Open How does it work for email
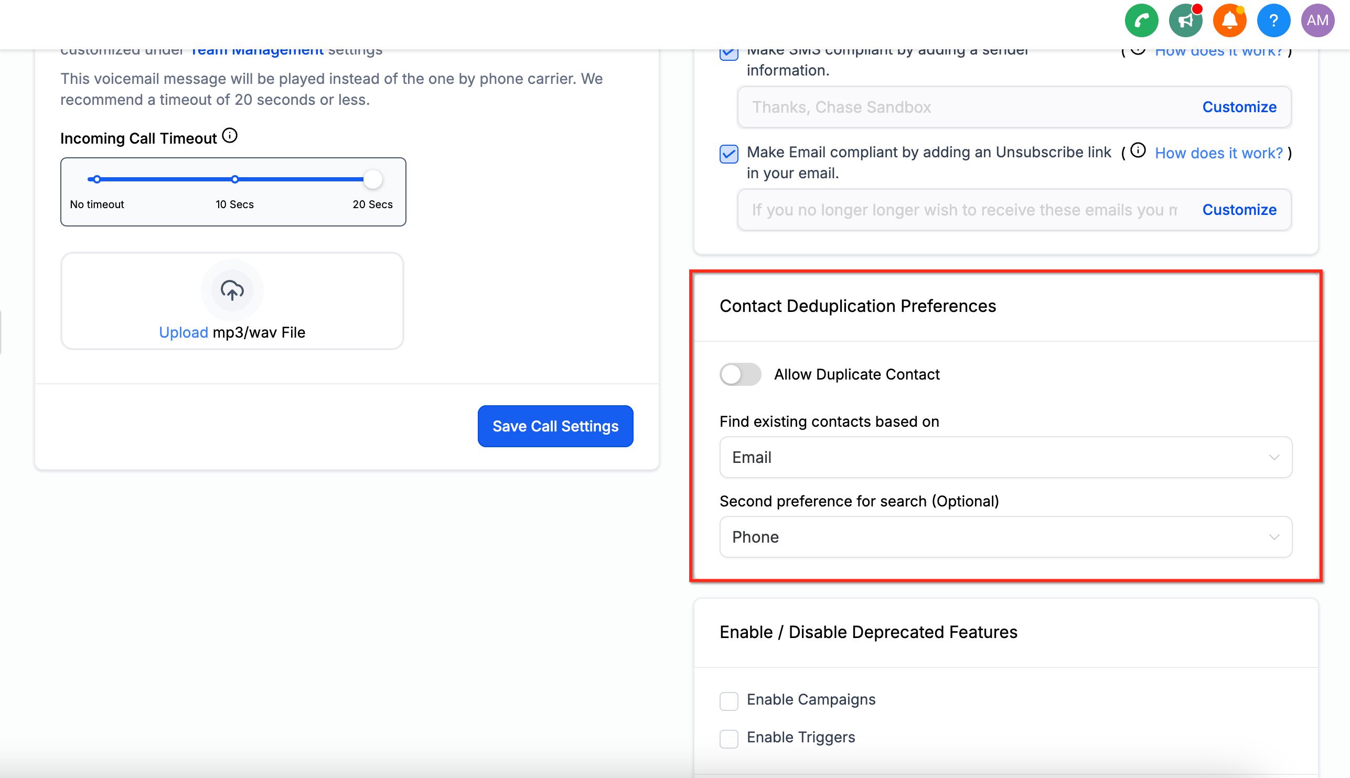 1218,154
